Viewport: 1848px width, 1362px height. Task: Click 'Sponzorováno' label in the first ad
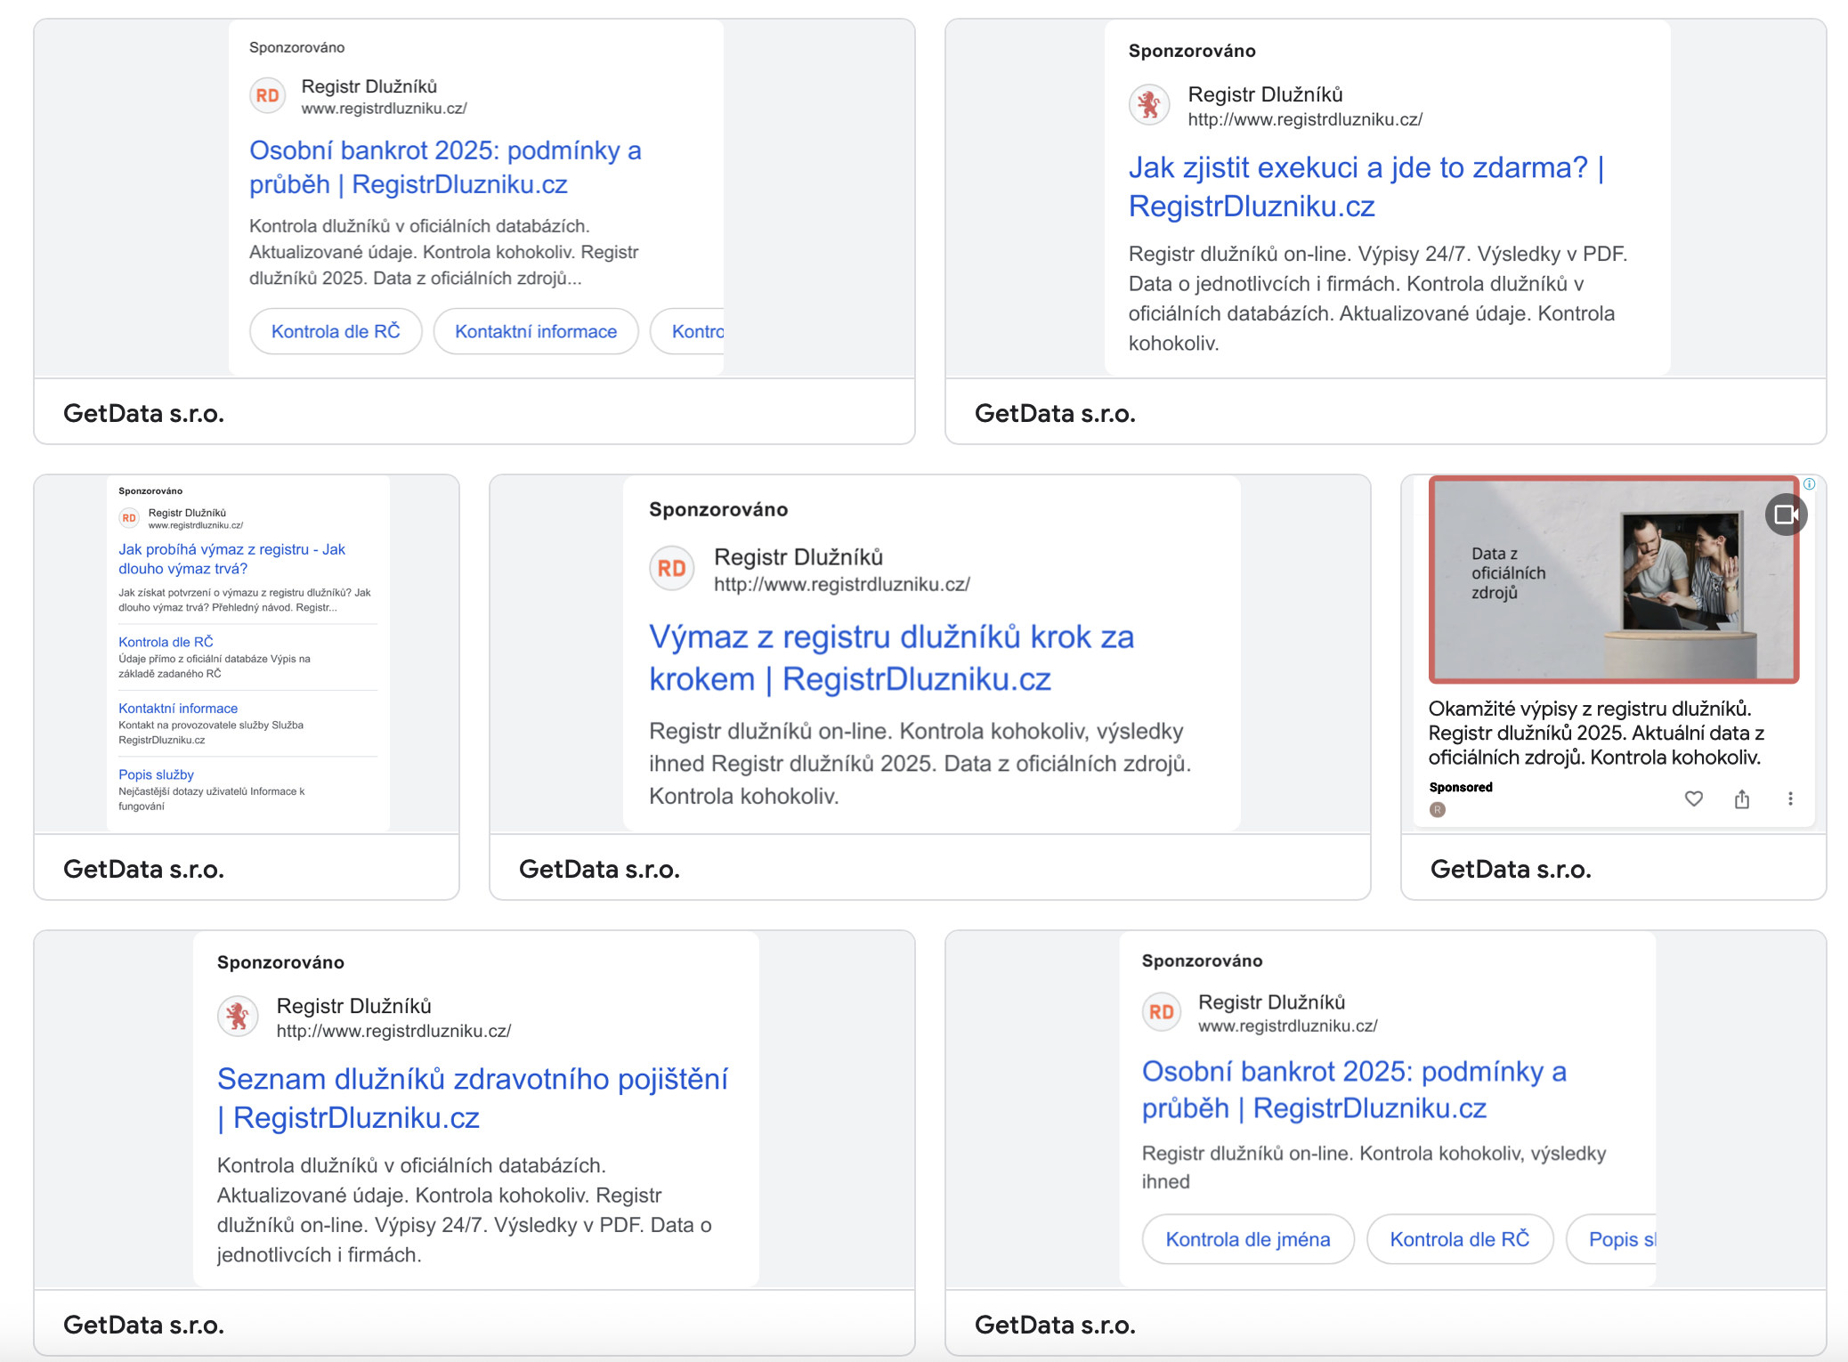296,47
